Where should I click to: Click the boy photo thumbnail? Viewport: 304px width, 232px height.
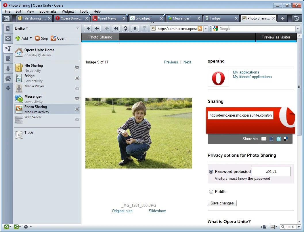(139, 133)
